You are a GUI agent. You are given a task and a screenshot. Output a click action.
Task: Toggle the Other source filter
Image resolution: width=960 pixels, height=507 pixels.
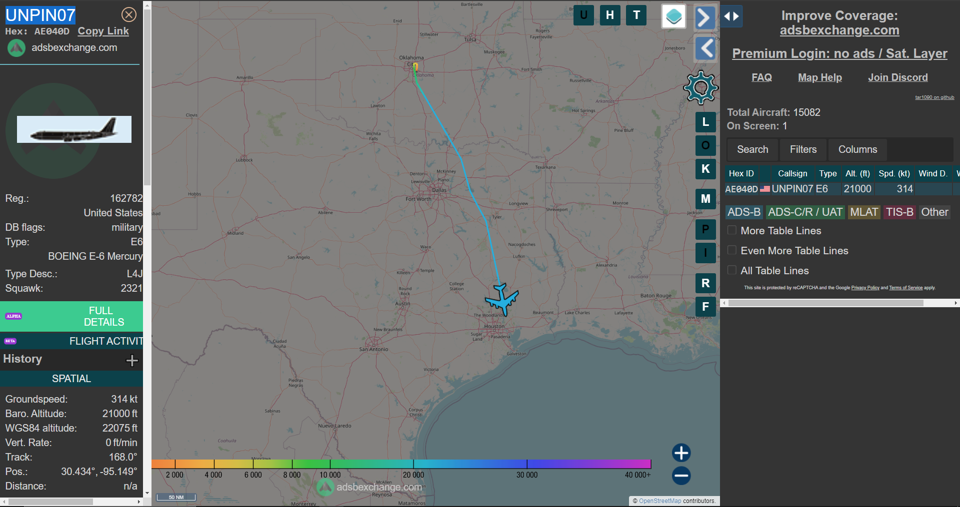pos(934,212)
